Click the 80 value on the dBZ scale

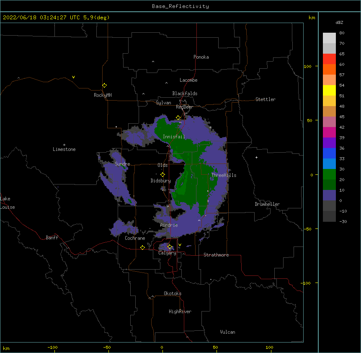click(x=342, y=33)
